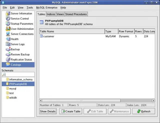Select the Health monitor section
Screen dimensions: 160x123
coord(14,39)
